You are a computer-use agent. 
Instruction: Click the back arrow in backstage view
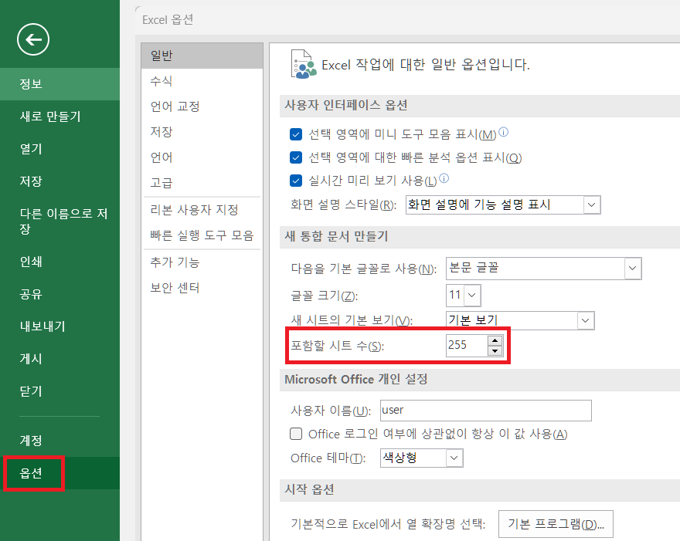point(32,39)
